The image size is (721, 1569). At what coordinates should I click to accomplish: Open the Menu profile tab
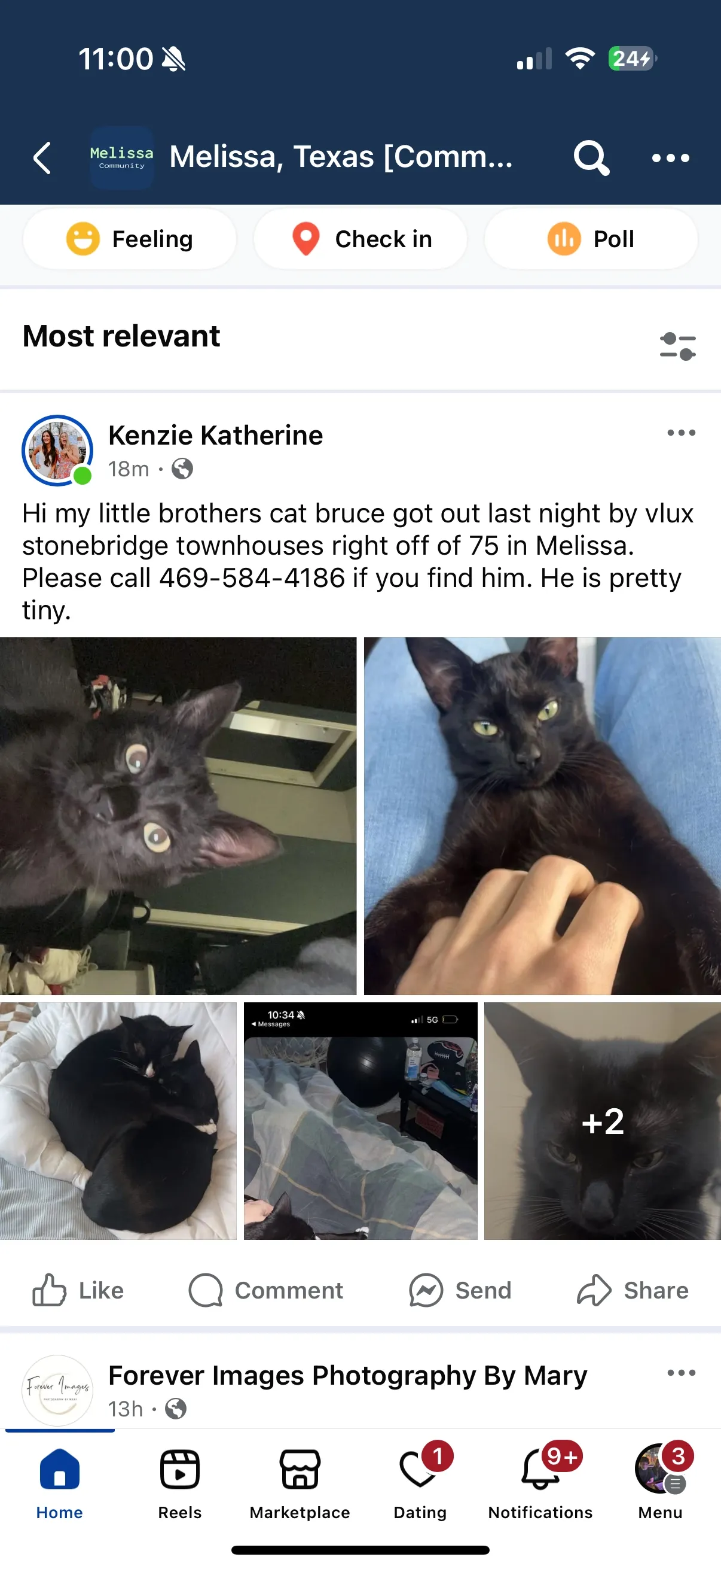[661, 1484]
